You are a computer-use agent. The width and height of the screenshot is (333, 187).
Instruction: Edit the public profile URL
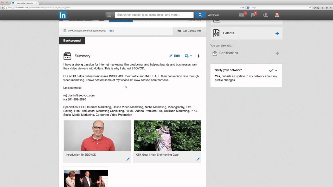[111, 31]
